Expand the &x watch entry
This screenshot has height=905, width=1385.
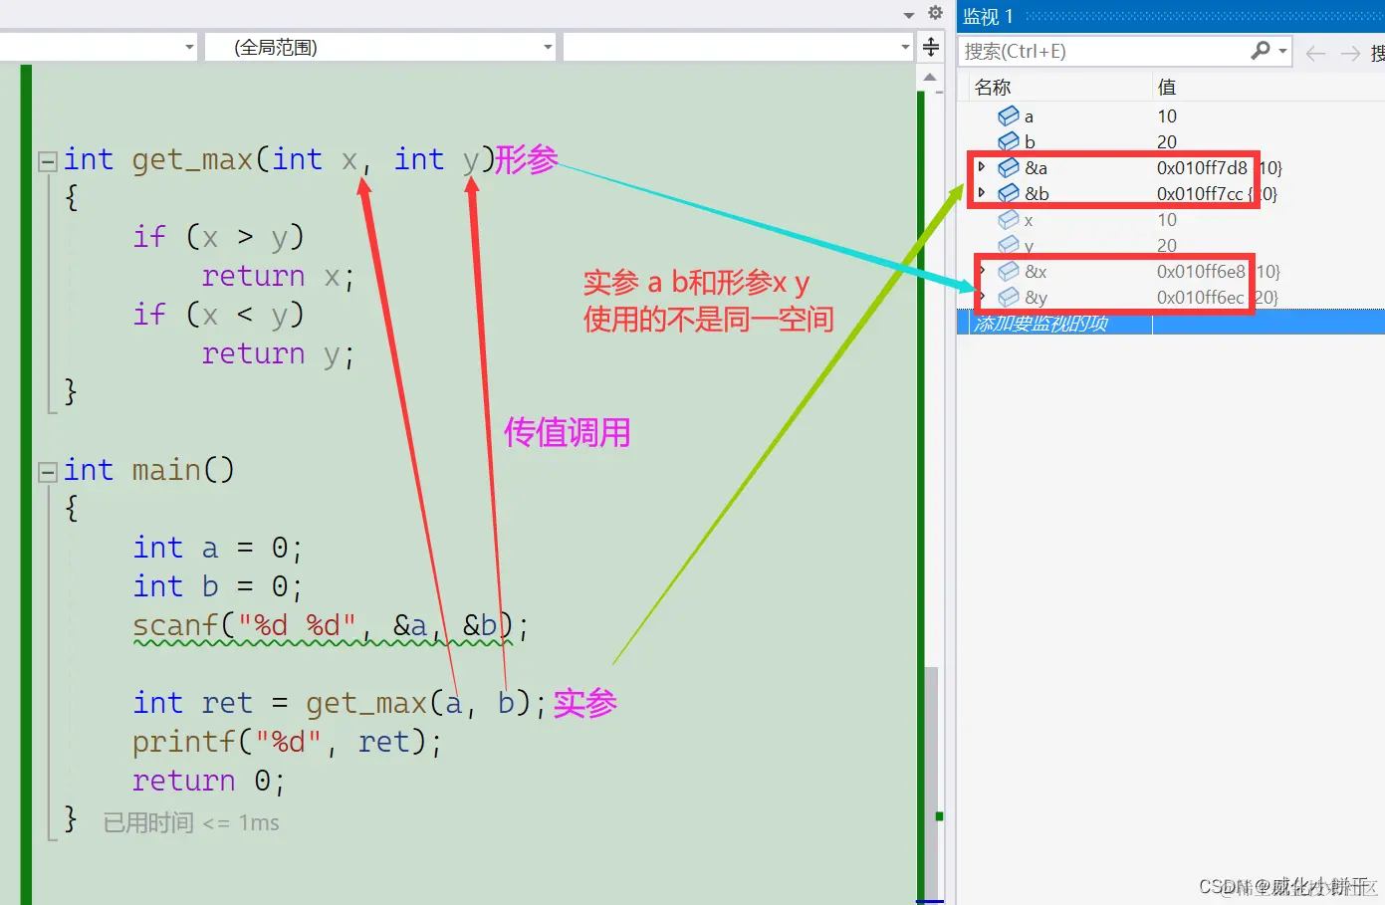pos(982,270)
